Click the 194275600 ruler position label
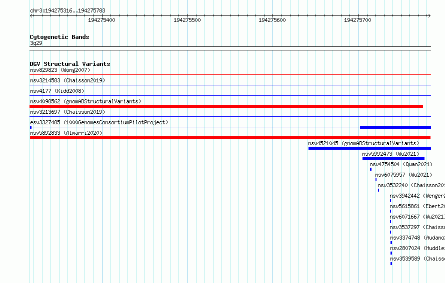The image size is (445, 283). (272, 20)
